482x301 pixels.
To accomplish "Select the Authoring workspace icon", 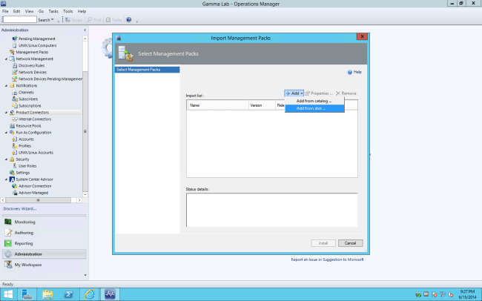I will coord(8,232).
